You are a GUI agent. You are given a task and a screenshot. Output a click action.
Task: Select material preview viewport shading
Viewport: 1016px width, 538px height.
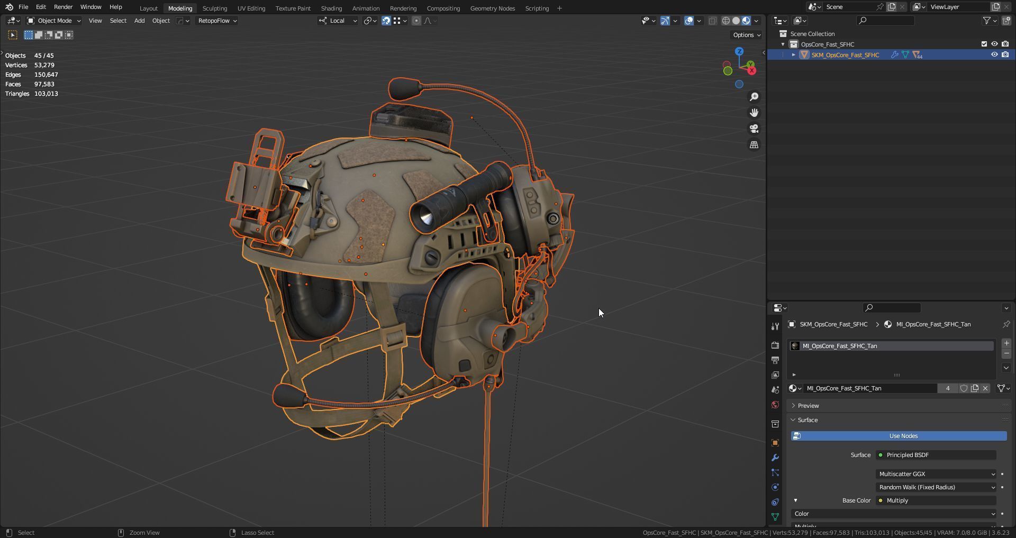point(746,21)
